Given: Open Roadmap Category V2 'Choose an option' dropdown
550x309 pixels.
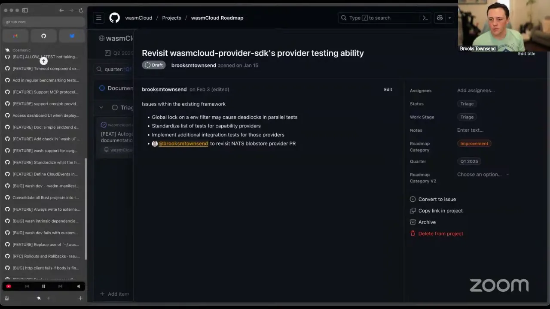Looking at the screenshot, I should [x=483, y=175].
